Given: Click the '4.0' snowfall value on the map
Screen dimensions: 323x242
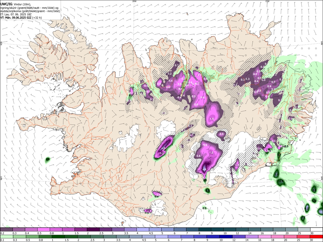Looking at the screenshot, I should [x=163, y=148].
